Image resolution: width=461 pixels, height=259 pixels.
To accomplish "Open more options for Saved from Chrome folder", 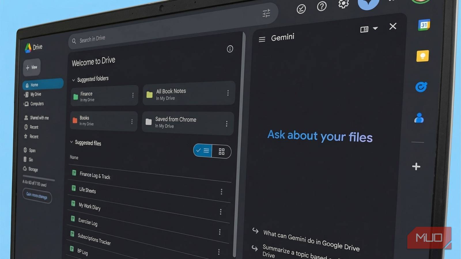I will (x=227, y=124).
